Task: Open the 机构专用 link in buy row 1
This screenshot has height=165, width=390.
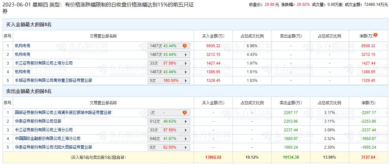Action: tap(22, 46)
